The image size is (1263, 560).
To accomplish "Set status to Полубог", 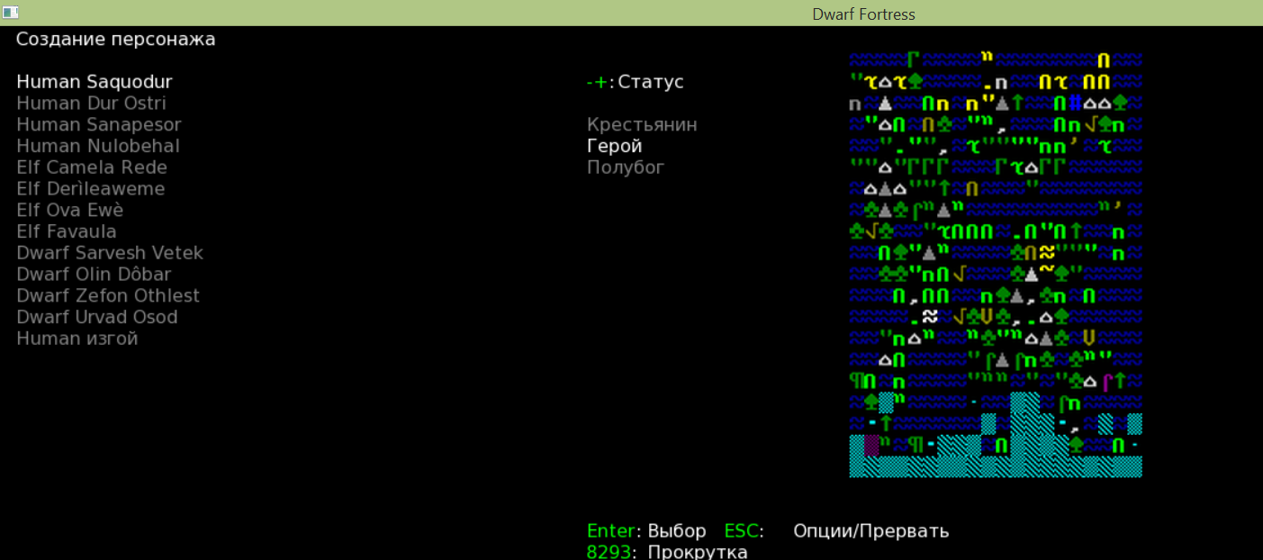I will pyautogui.click(x=626, y=167).
